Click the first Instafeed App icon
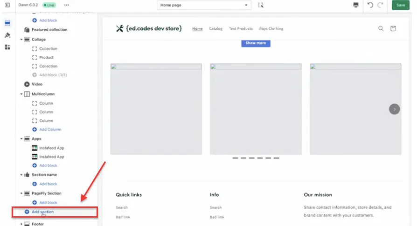Viewport: 417px width, 226px height. pyautogui.click(x=35, y=148)
